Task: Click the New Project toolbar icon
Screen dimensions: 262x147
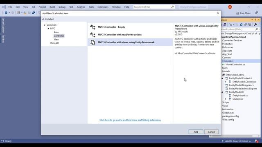Action: point(18,13)
